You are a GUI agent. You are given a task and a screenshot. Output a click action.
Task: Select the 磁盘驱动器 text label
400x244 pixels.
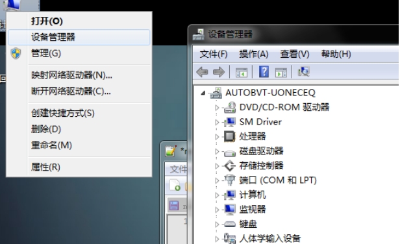261,151
